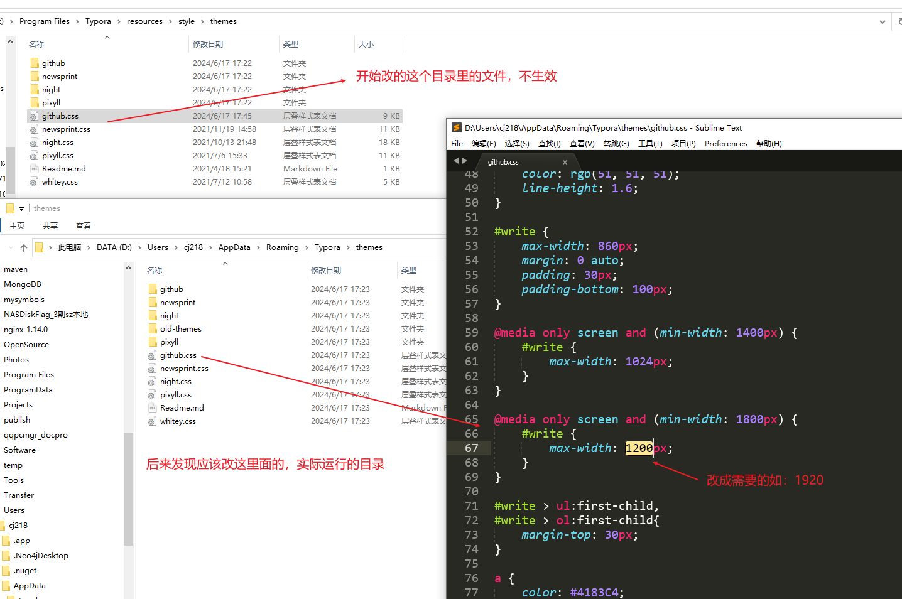The height and width of the screenshot is (599, 902).
Task: Click Program Files in top breadcrumb
Action: click(x=45, y=21)
